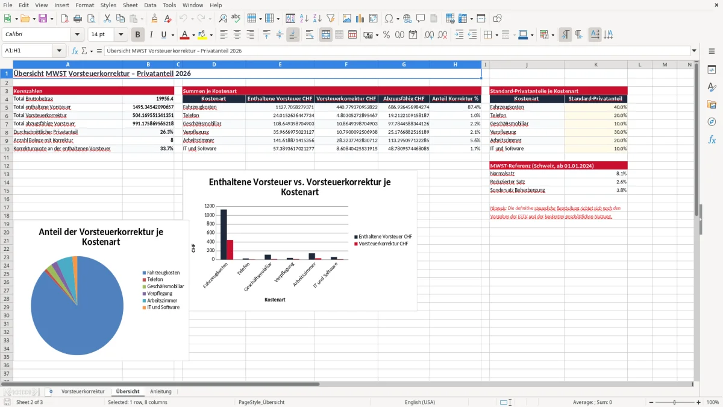Click the Format as Percent icon
The height and width of the screenshot is (407, 723).
pyautogui.click(x=386, y=35)
